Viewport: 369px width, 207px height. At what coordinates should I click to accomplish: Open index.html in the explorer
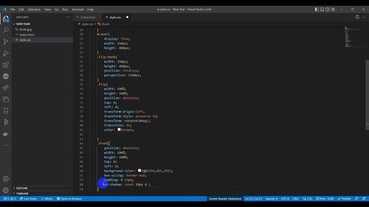coord(27,34)
